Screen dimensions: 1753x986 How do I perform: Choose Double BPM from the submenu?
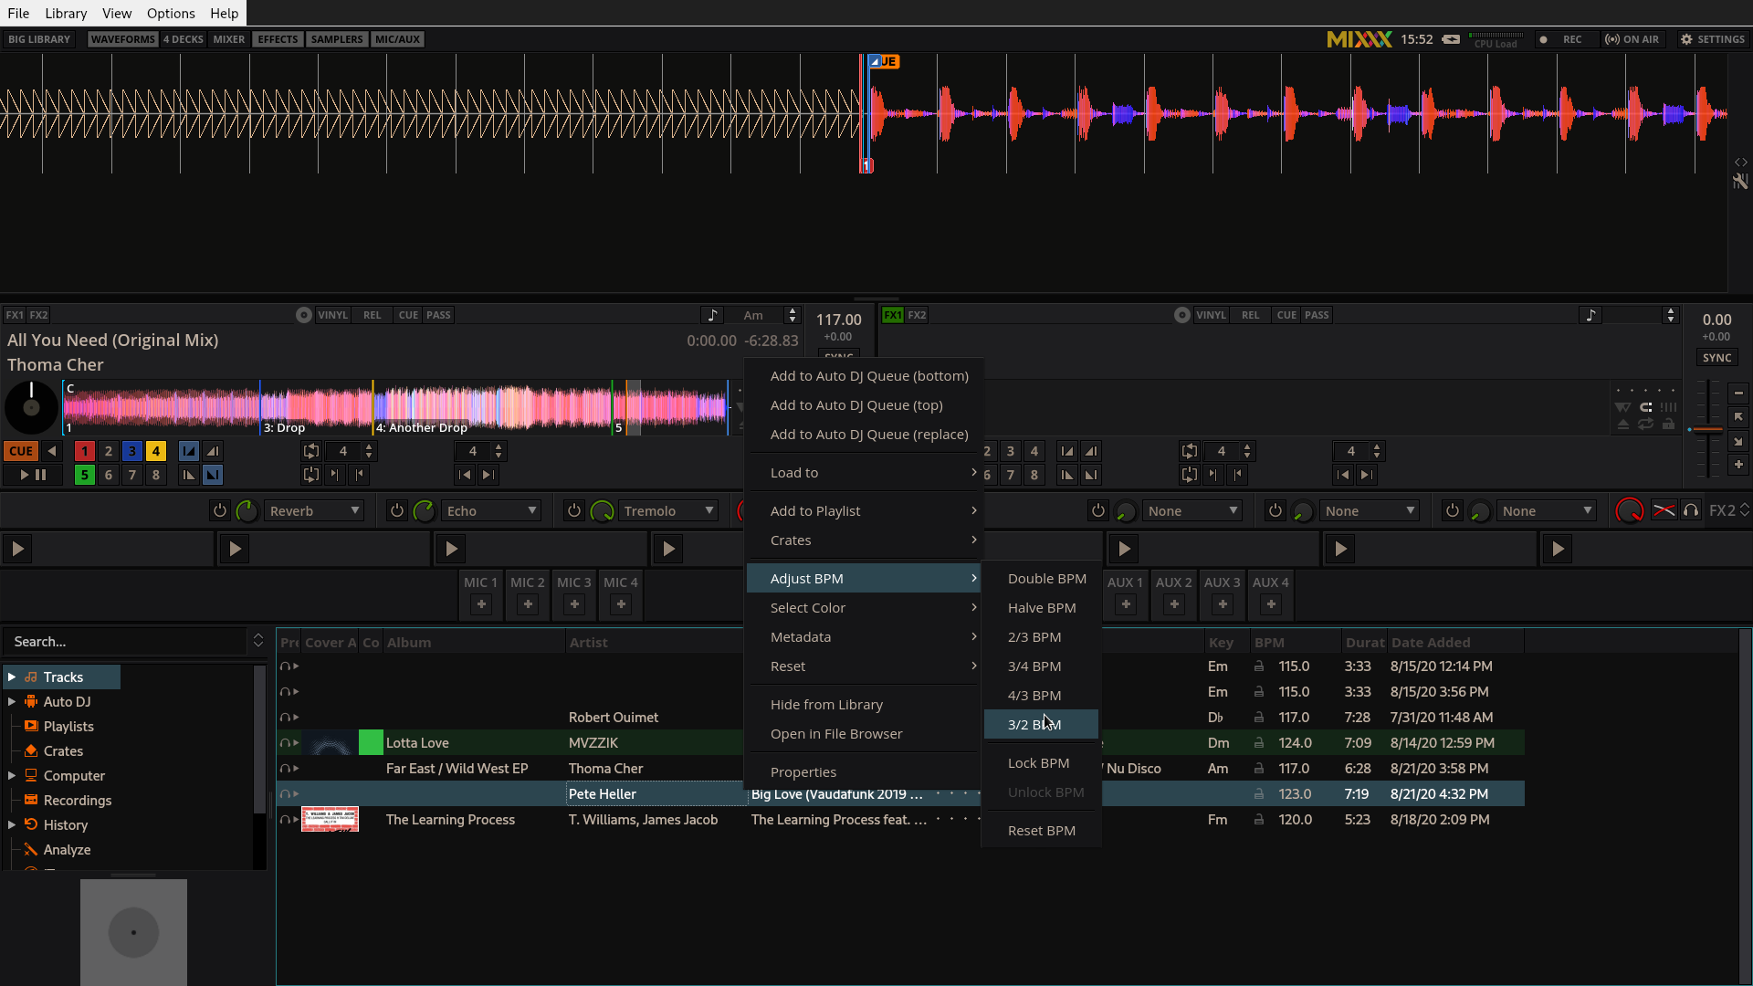1042,579
